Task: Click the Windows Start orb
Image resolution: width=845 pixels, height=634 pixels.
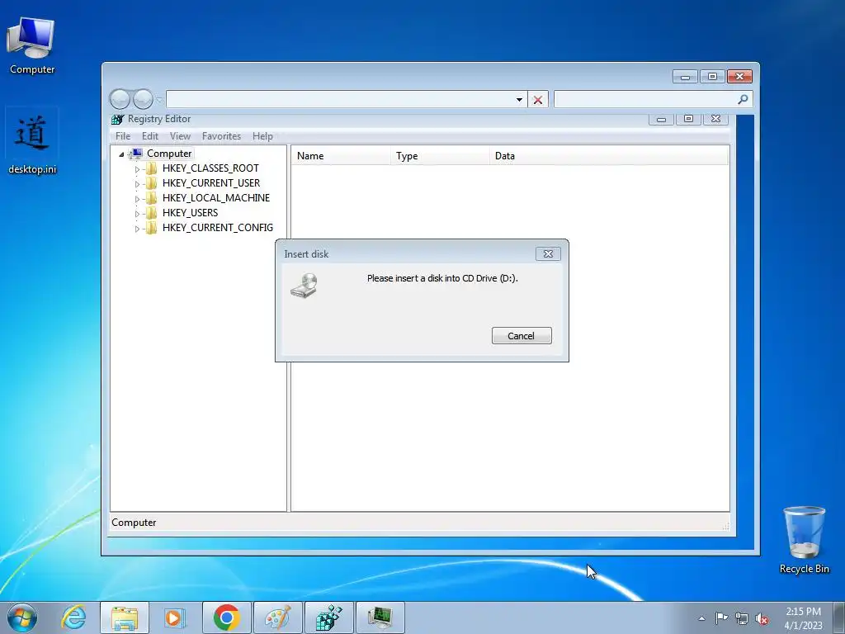Action: pos(22,617)
